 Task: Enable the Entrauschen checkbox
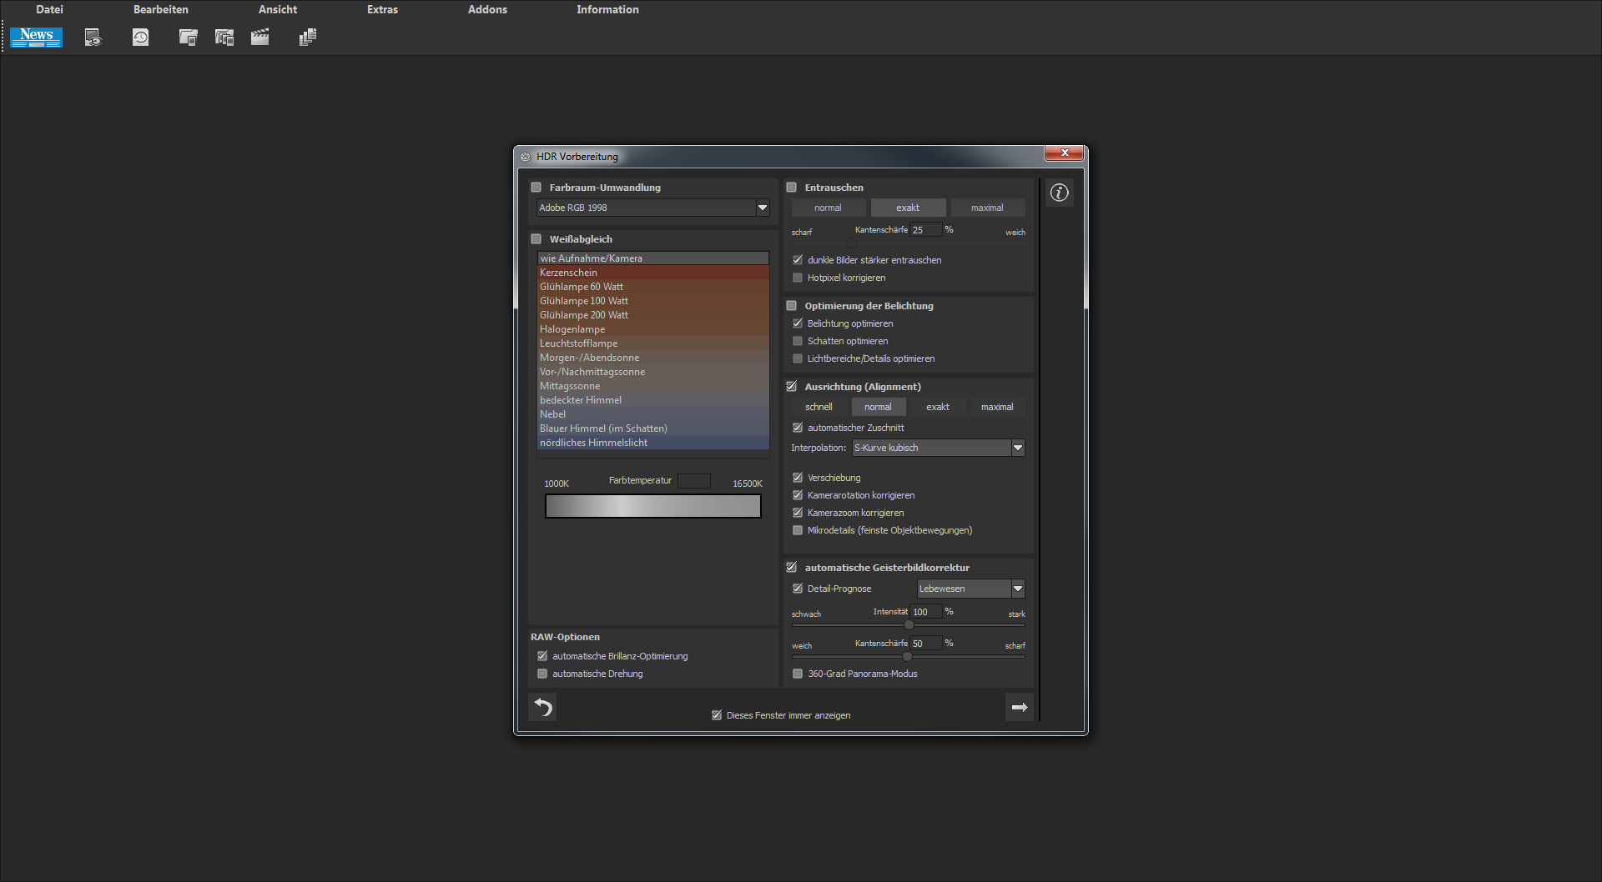click(x=792, y=188)
